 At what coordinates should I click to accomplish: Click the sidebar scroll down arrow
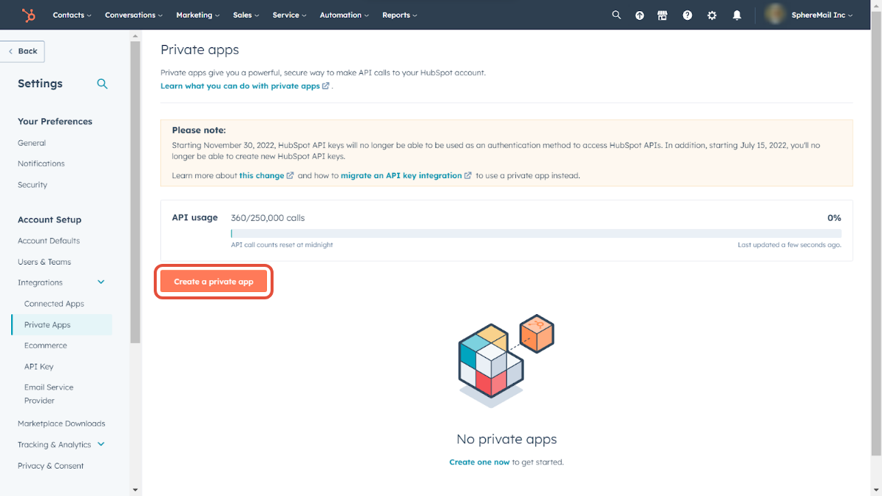tap(135, 490)
